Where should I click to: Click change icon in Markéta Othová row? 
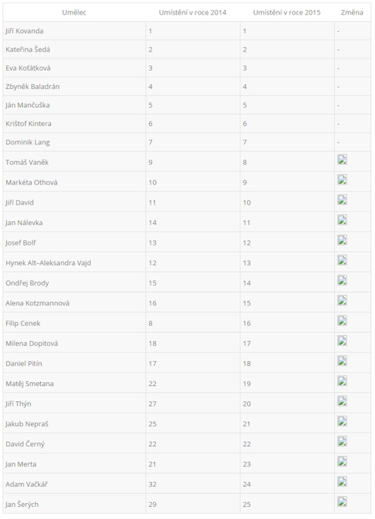click(x=342, y=180)
